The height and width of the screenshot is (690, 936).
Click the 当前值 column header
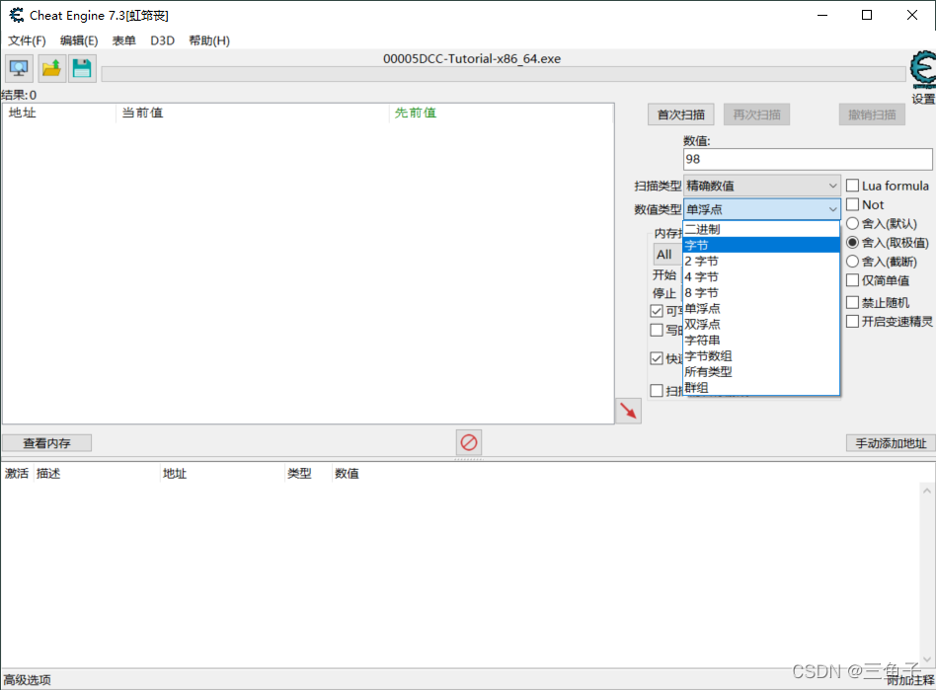click(252, 113)
